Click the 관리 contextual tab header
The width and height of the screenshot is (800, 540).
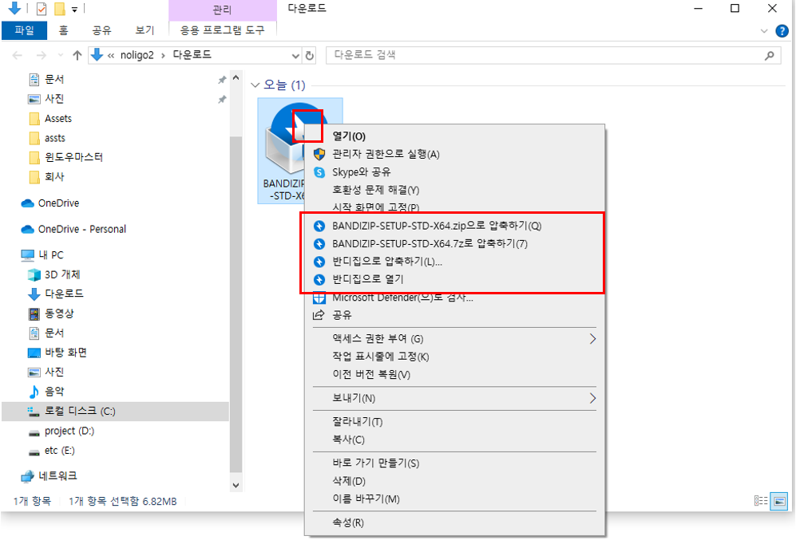pyautogui.click(x=223, y=10)
